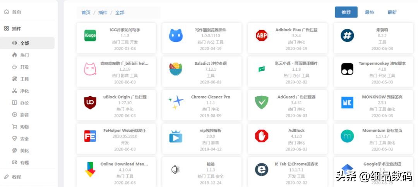Click the 插件 grid icon in sidebar
Image resolution: width=418 pixels, height=187 pixels.
coord(7,29)
